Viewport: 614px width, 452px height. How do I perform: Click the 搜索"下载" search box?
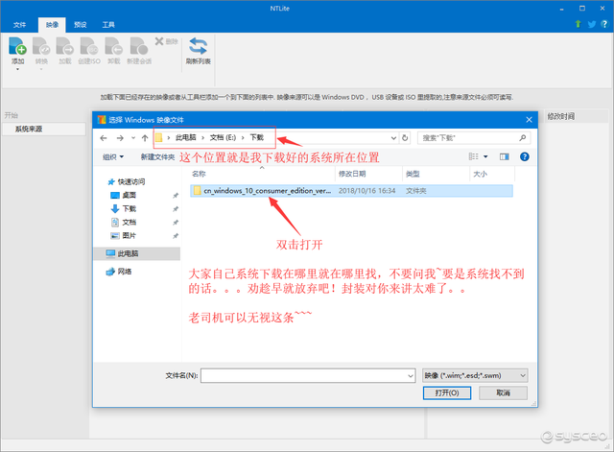point(474,138)
